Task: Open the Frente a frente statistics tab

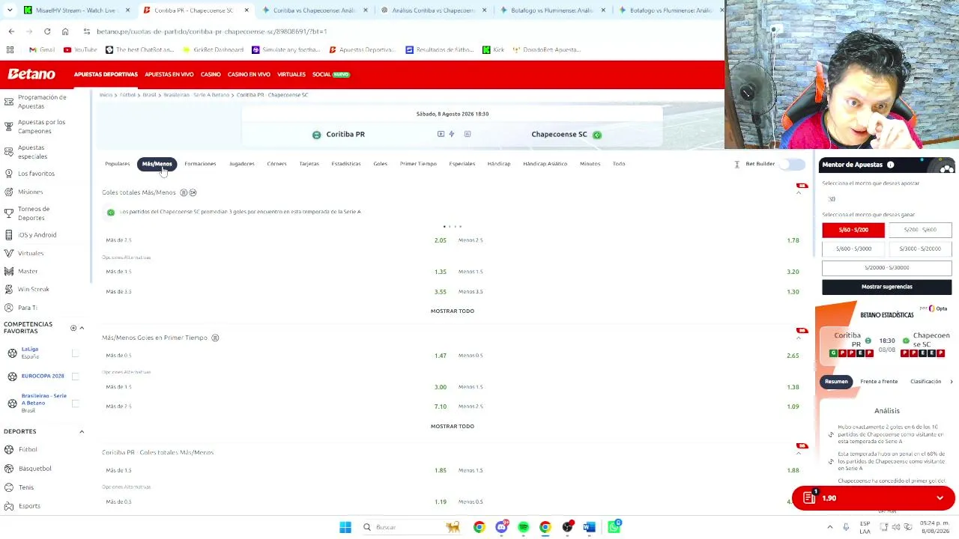Action: coord(879,382)
